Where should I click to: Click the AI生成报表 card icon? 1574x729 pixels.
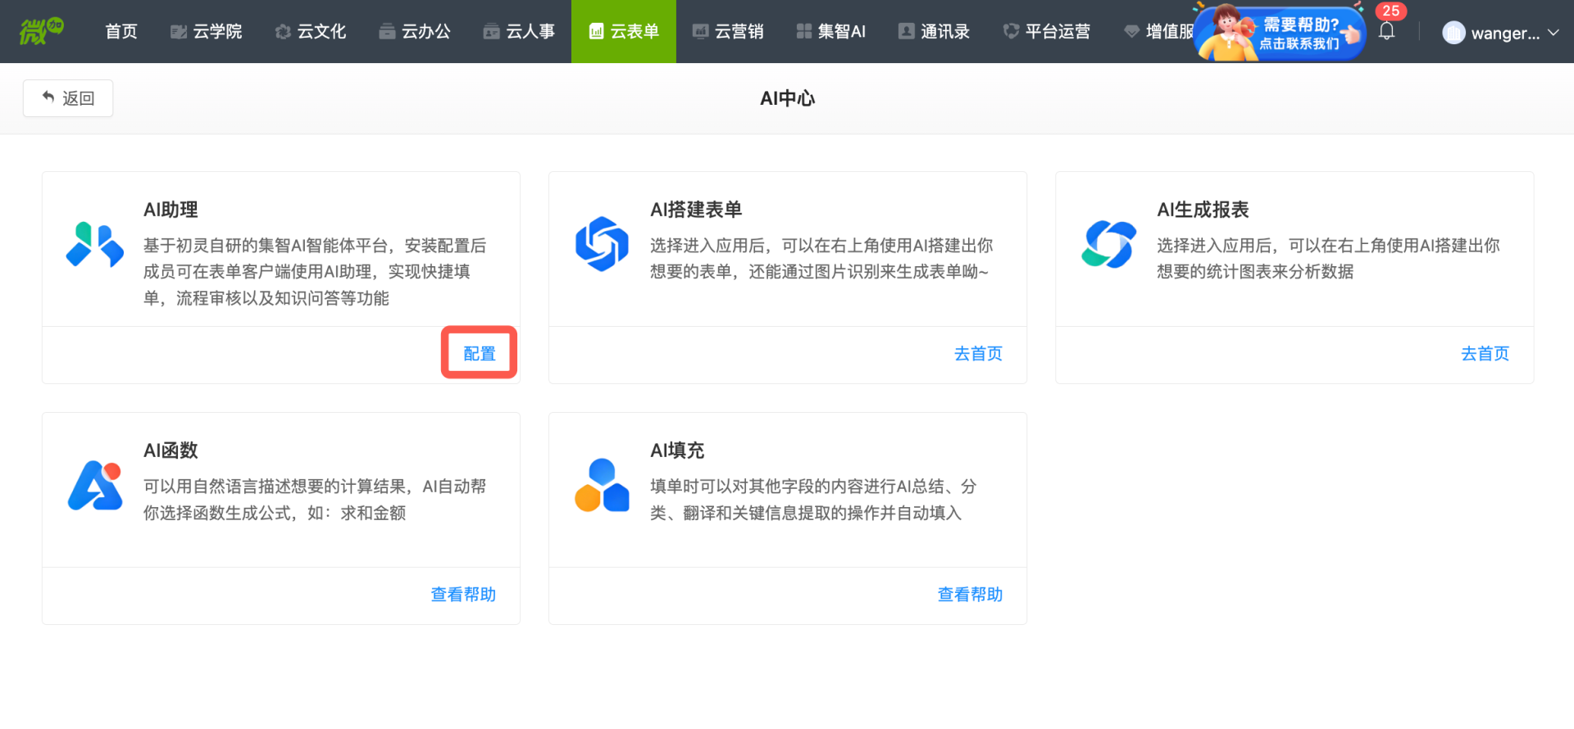[x=1108, y=244]
